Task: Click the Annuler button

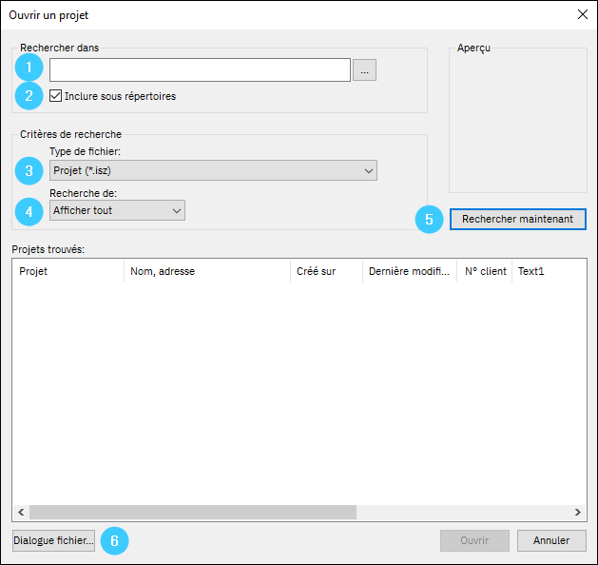Action: [x=551, y=540]
